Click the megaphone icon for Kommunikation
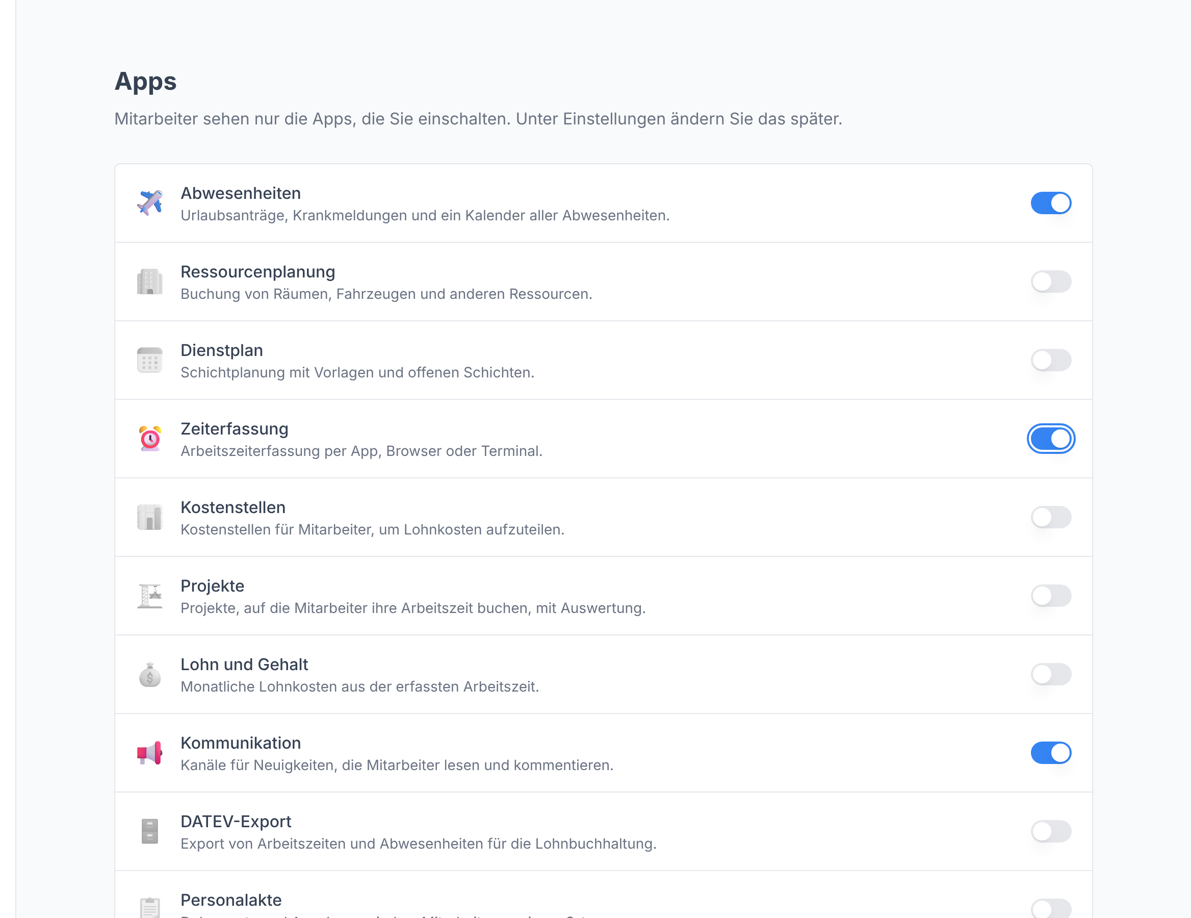Image resolution: width=1191 pixels, height=918 pixels. [149, 753]
